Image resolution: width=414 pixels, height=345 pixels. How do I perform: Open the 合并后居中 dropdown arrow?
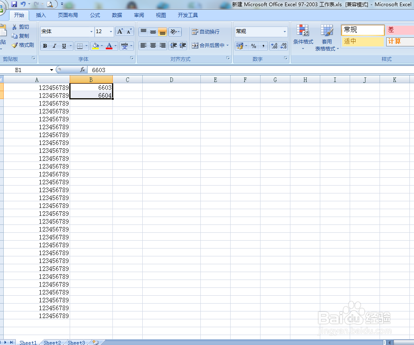coord(228,45)
